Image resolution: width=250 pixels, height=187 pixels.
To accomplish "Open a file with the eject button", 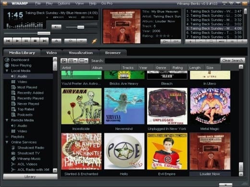I will click(x=56, y=41).
